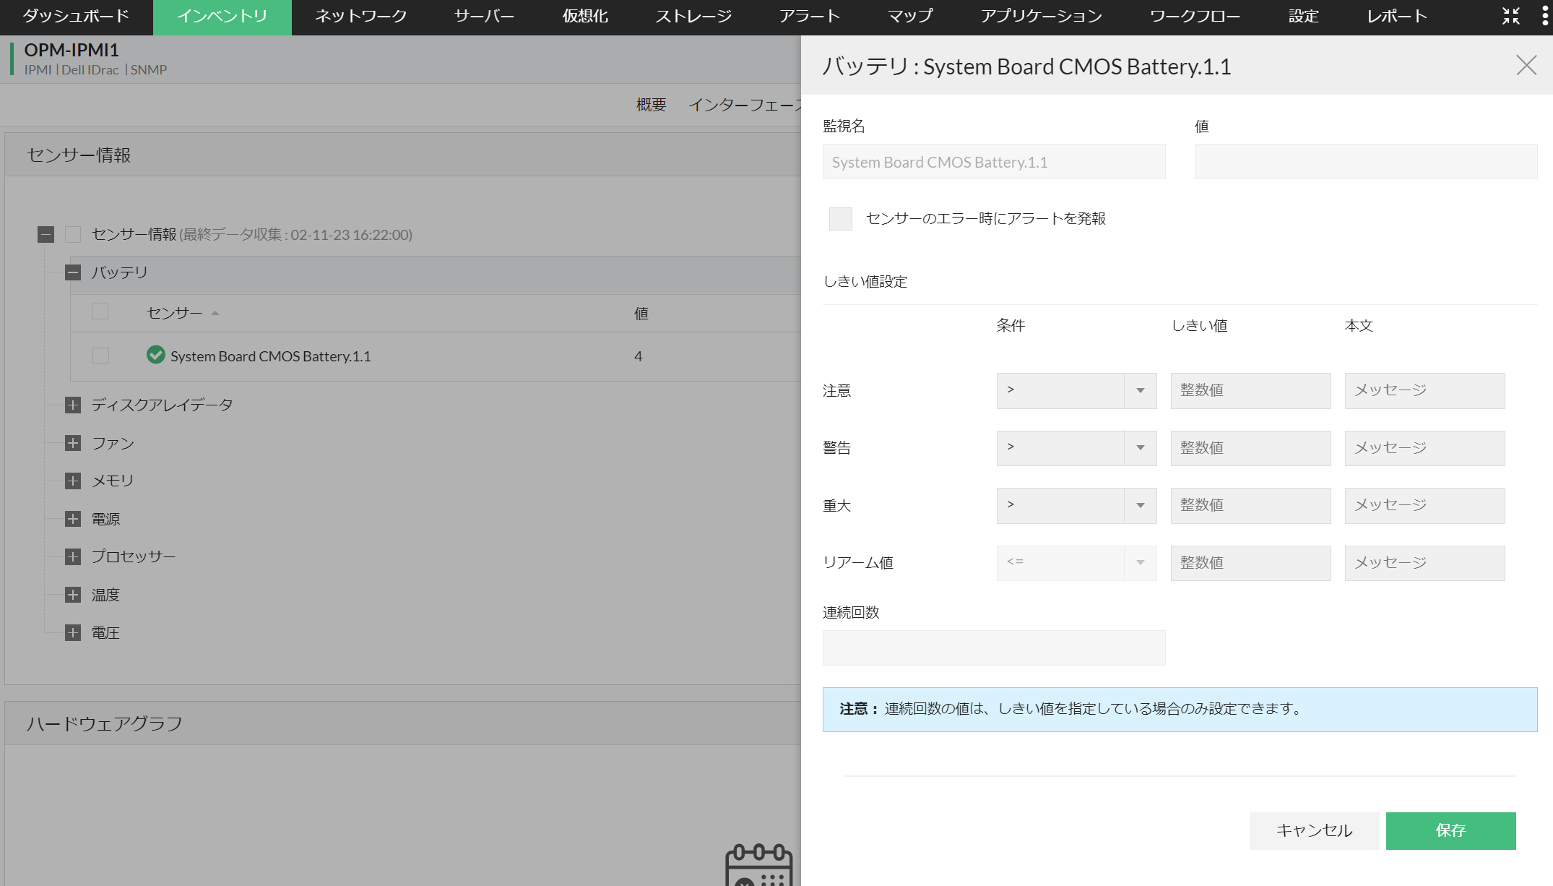Click the 連続回数 input field

click(993, 648)
